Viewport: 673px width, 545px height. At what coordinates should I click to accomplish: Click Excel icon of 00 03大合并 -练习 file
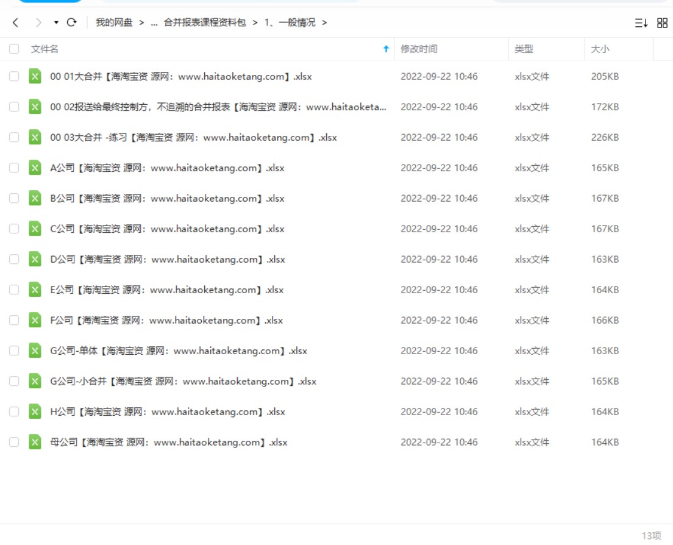point(35,137)
